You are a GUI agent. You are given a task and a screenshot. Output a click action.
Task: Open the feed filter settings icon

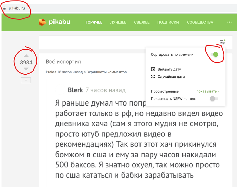coord(223,42)
